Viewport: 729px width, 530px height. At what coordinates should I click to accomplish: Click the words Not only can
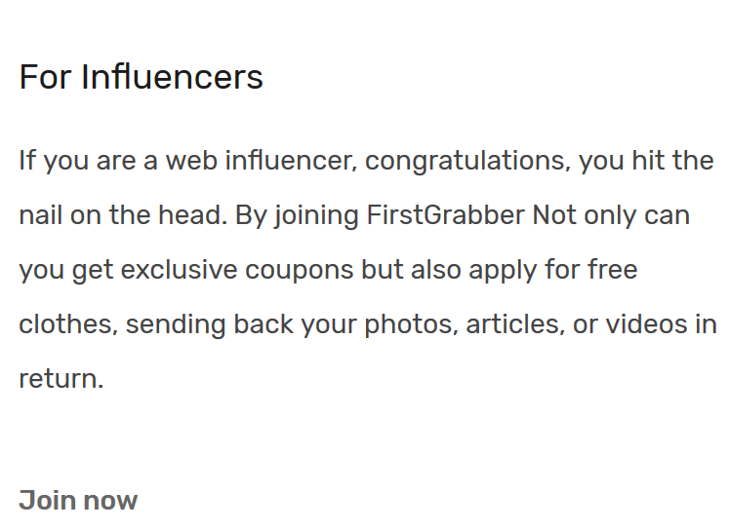coord(611,215)
